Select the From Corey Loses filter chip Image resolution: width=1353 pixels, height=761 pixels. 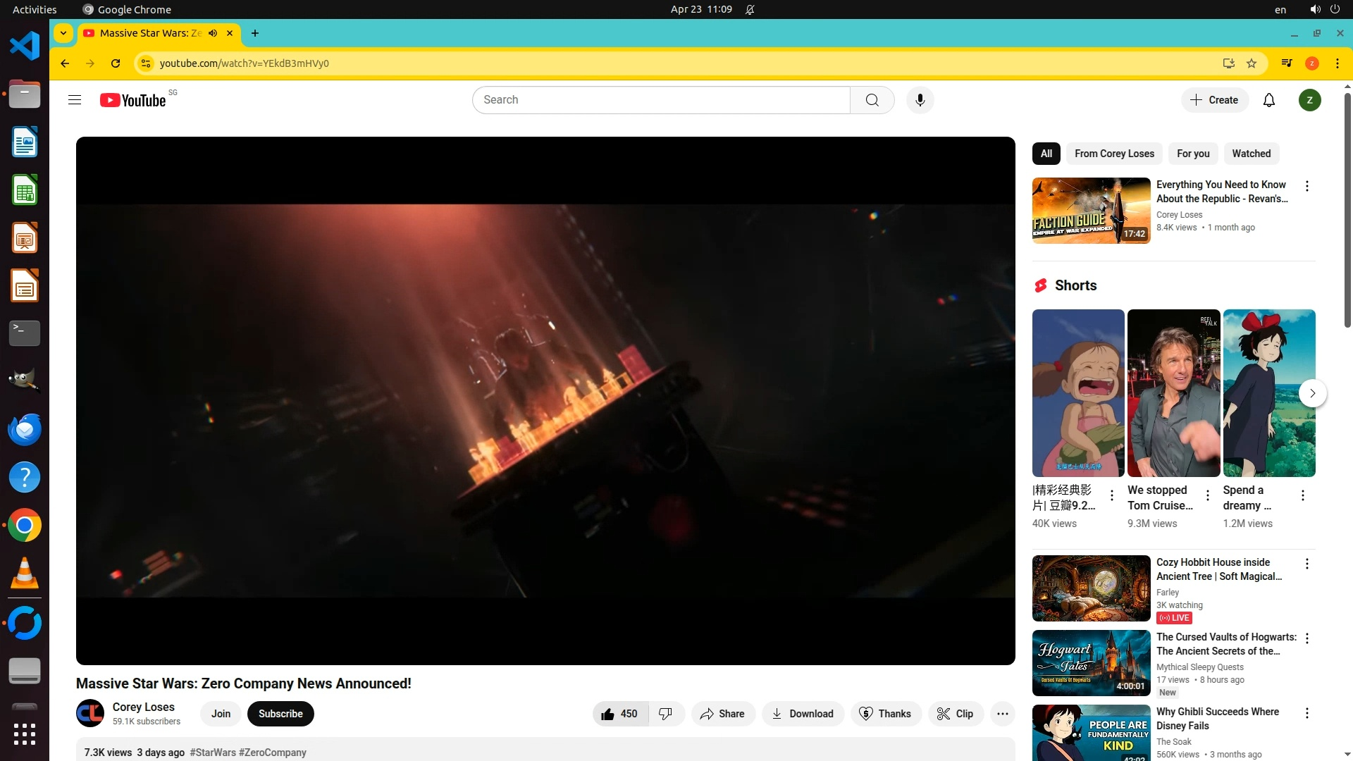pyautogui.click(x=1114, y=154)
